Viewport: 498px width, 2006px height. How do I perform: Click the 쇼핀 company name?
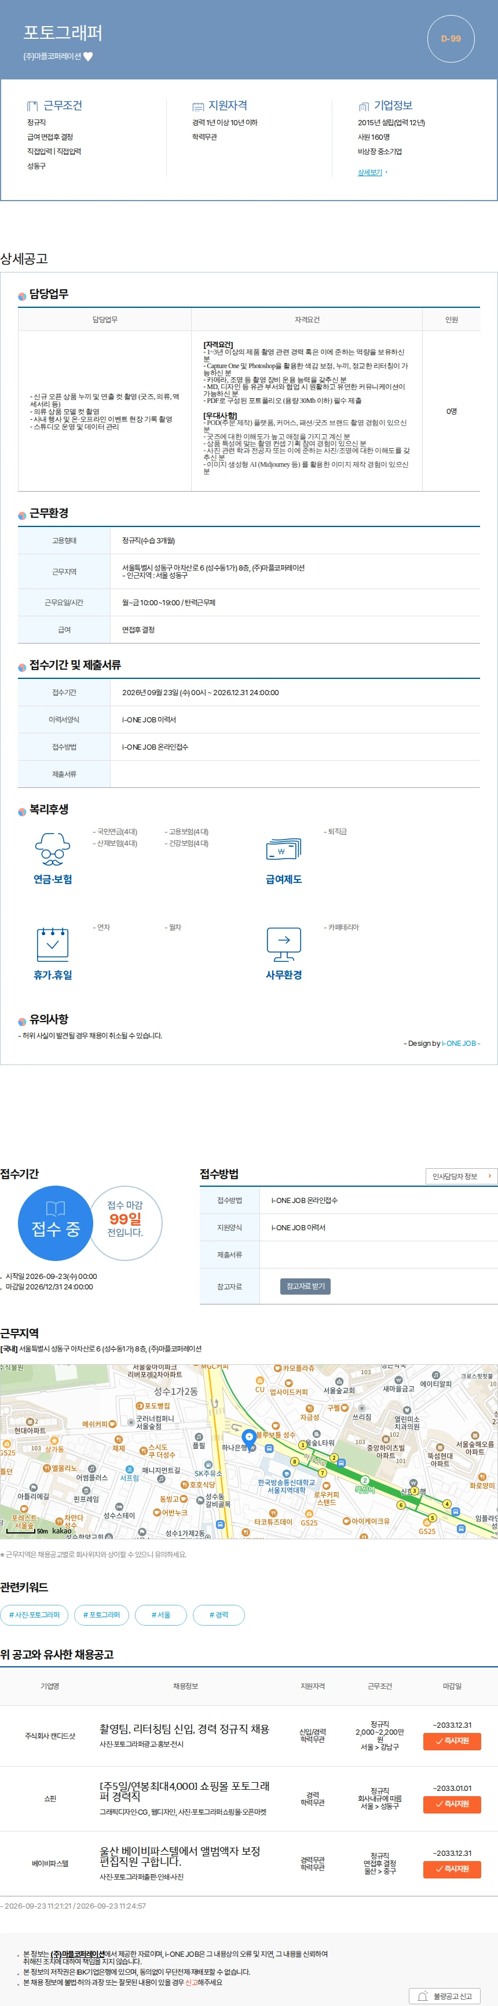[x=50, y=1798]
